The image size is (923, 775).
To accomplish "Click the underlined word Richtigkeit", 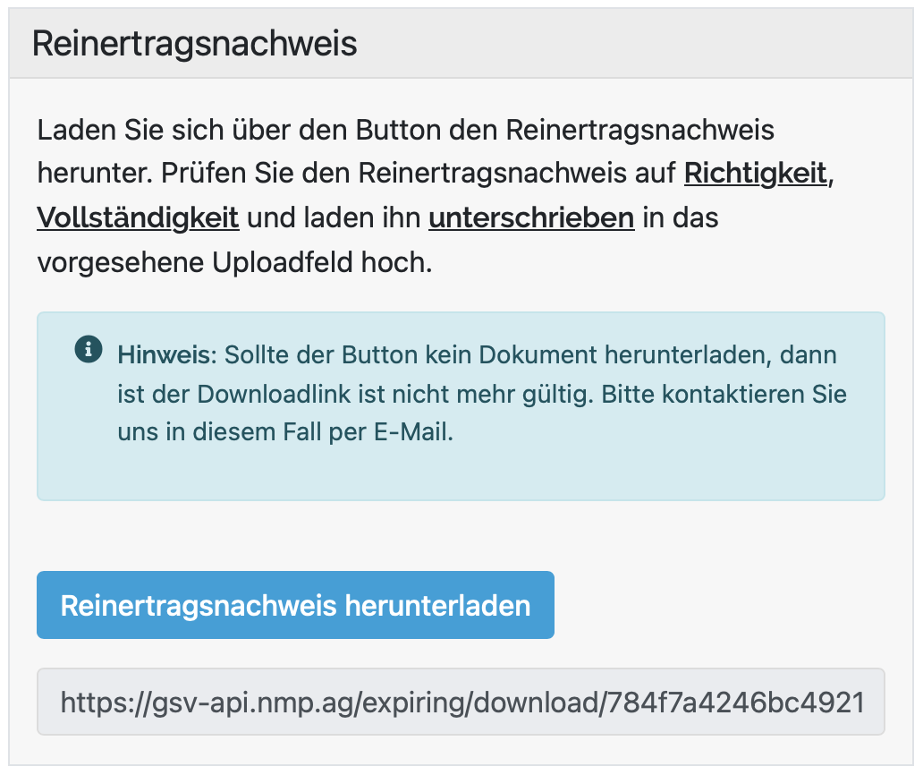I will click(756, 173).
